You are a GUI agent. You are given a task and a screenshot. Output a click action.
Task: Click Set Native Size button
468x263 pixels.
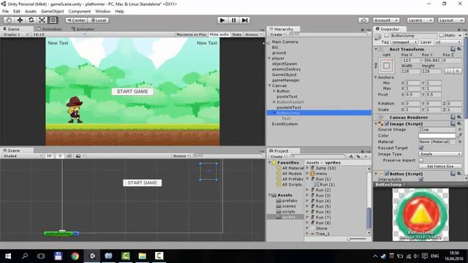click(440, 167)
